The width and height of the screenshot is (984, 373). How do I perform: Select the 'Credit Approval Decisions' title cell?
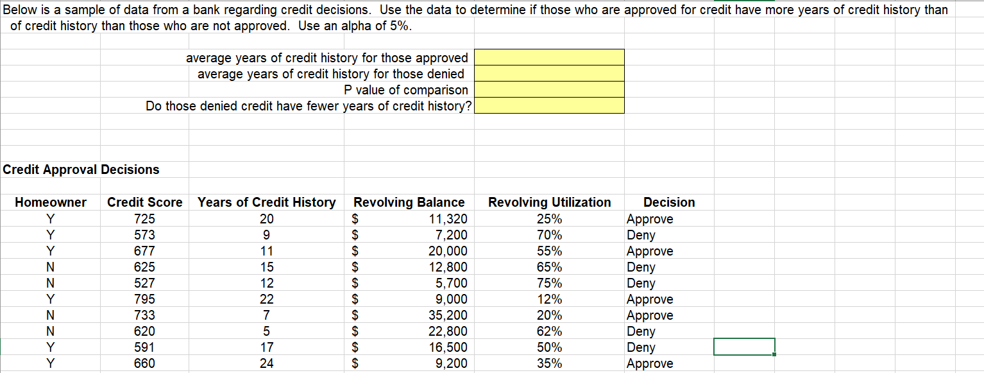click(81, 169)
